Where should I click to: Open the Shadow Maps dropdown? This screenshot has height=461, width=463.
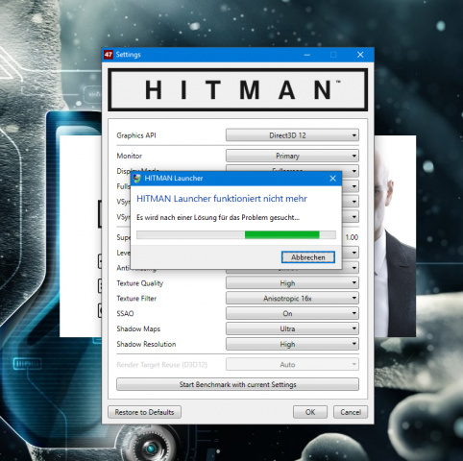point(292,328)
